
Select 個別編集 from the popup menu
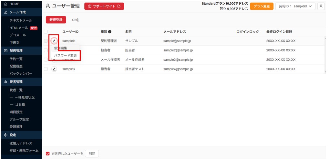point(61,48)
